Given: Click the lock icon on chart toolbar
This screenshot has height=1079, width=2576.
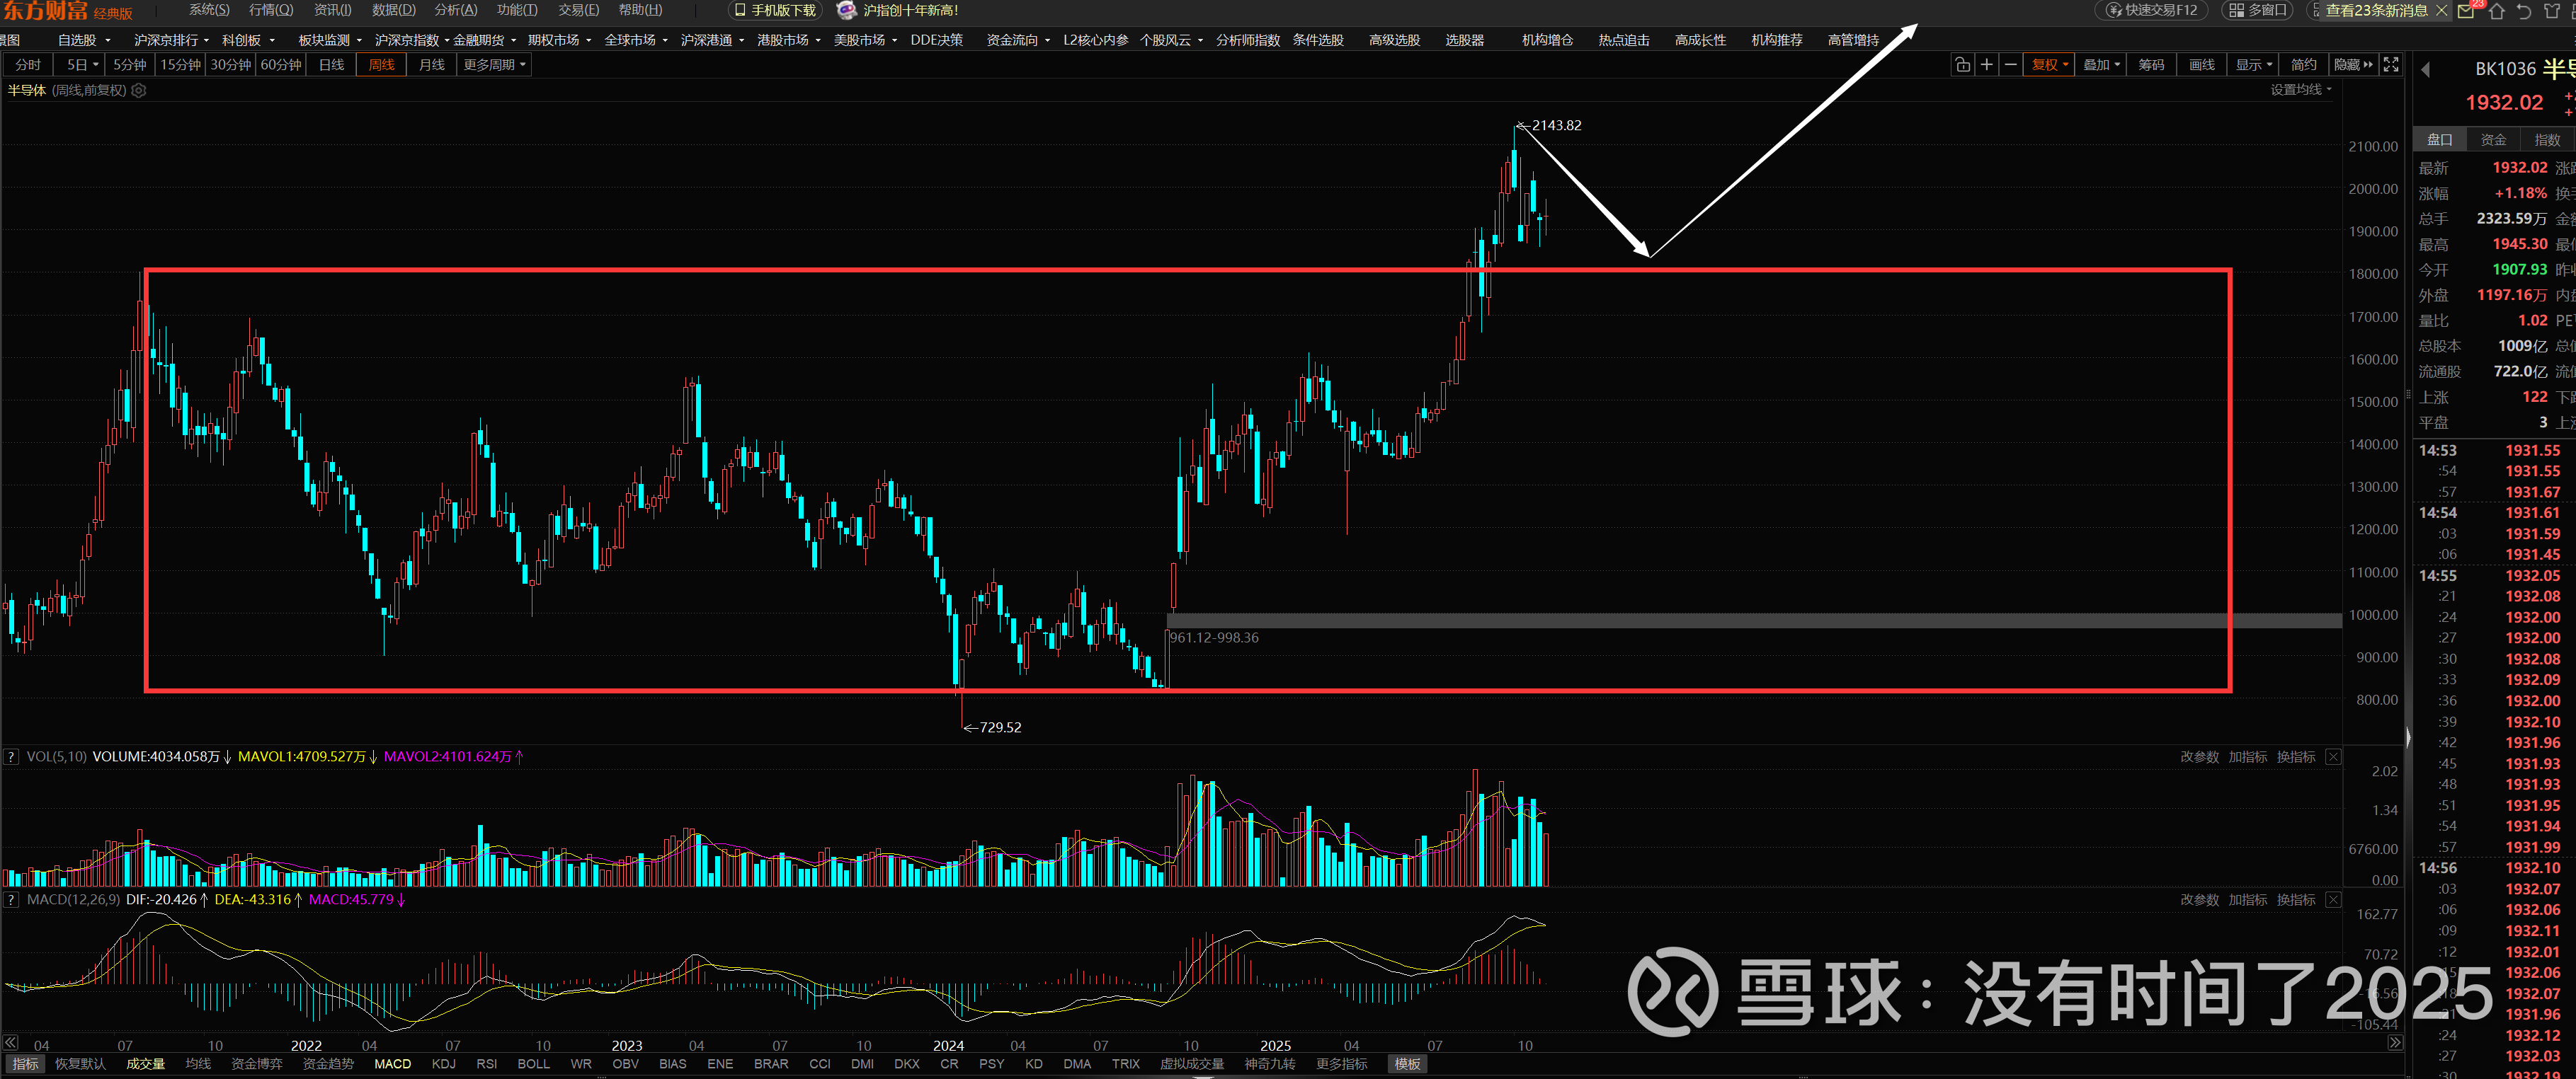Looking at the screenshot, I should tap(1962, 65).
